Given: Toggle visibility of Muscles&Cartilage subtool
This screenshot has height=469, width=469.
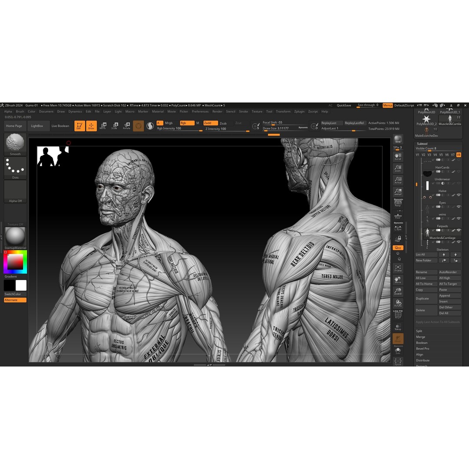Looking at the screenshot, I should pyautogui.click(x=459, y=230).
